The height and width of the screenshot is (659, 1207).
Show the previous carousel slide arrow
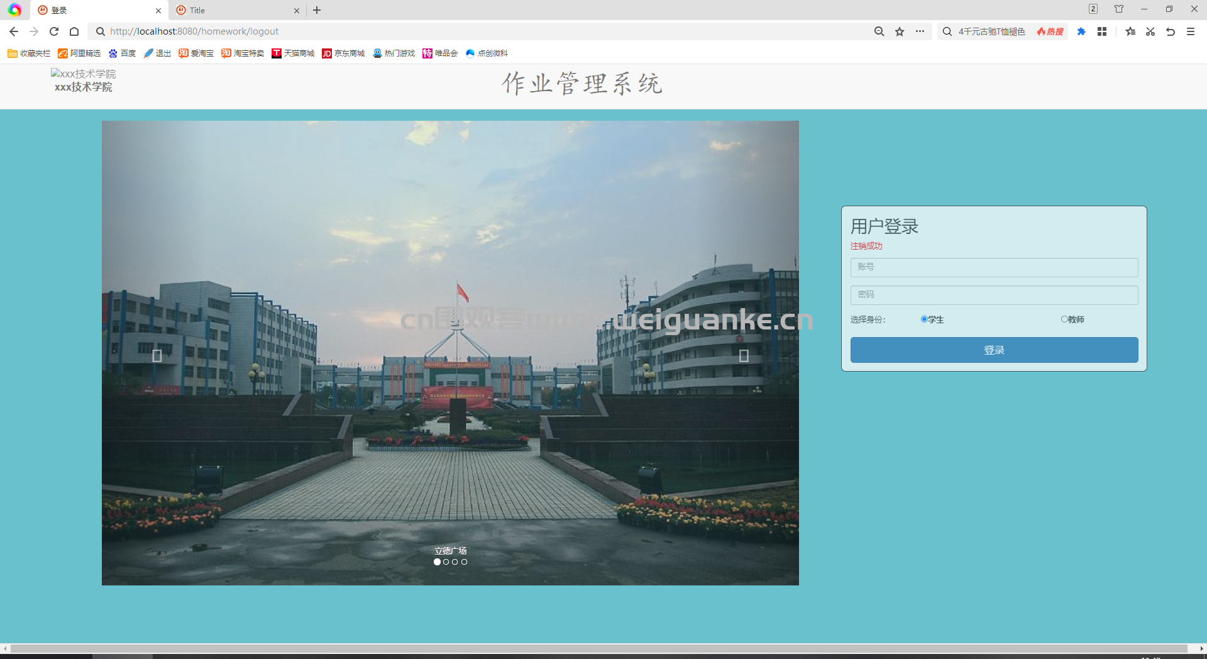point(157,356)
